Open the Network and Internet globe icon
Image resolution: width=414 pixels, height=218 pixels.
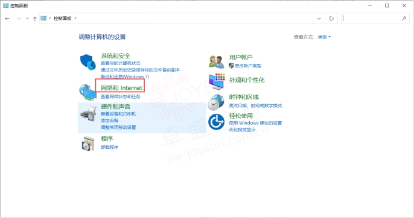tap(88, 92)
